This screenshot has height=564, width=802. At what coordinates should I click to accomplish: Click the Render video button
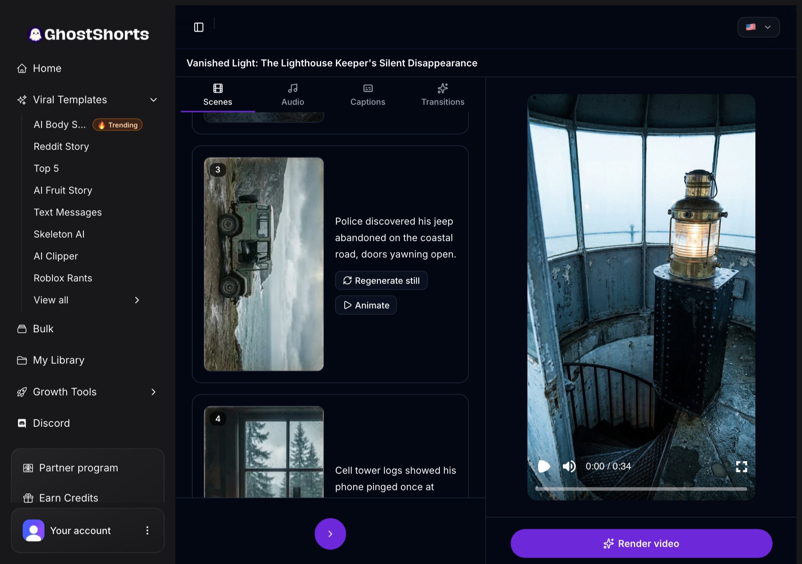tap(641, 543)
